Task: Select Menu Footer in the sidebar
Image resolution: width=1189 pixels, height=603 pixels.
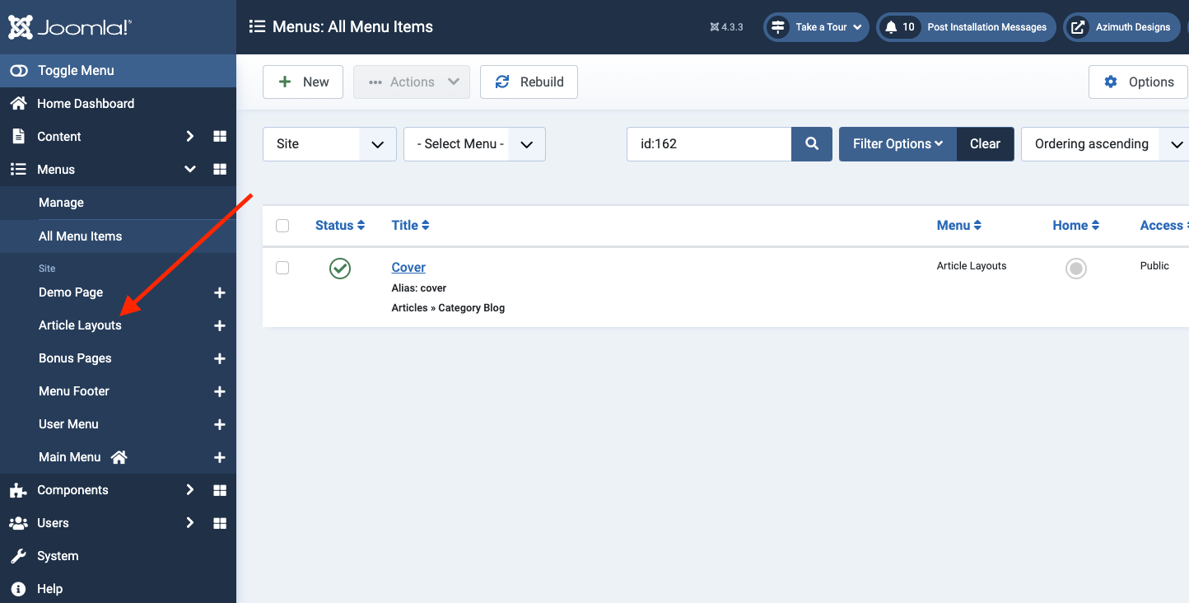Action: [74, 391]
